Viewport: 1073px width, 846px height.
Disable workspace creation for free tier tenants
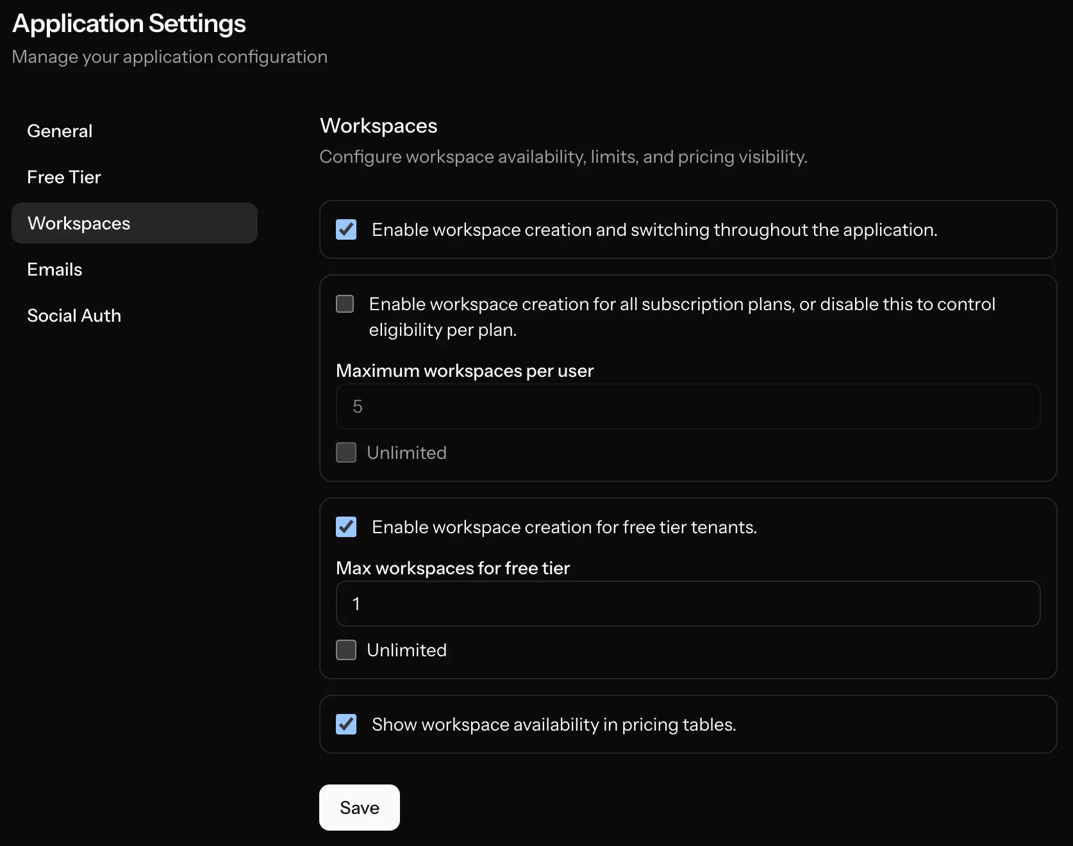345,527
